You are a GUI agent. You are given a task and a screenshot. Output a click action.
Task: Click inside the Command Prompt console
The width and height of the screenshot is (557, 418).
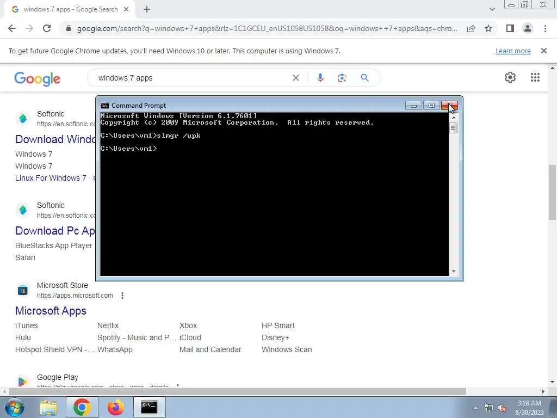[274, 194]
